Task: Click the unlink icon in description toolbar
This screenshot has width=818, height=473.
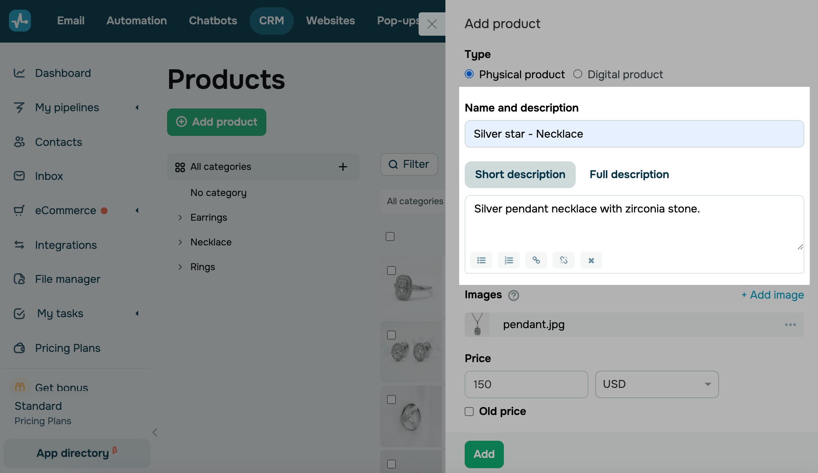Action: 564,261
